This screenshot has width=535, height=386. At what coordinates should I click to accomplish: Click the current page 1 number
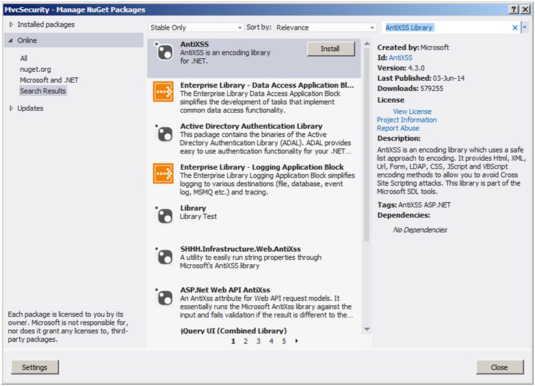click(x=233, y=341)
